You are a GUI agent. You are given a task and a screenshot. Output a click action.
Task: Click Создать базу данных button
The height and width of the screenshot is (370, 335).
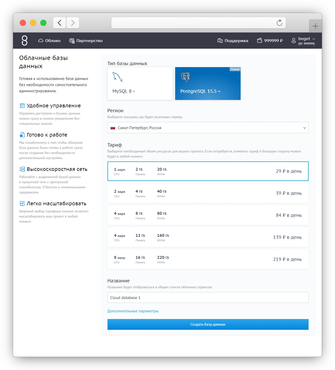click(208, 324)
